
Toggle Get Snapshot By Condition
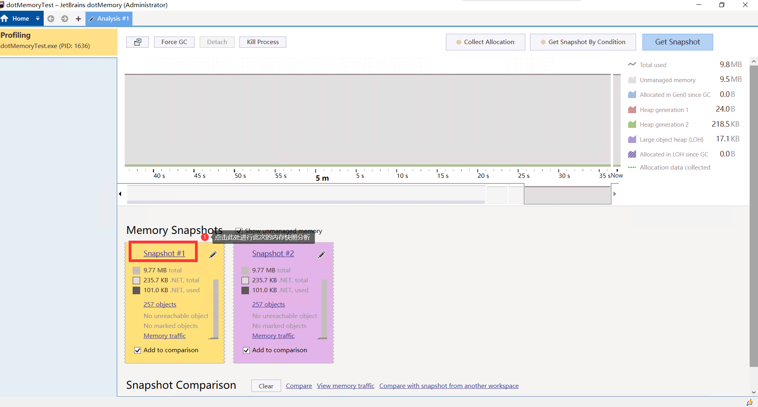pos(583,42)
